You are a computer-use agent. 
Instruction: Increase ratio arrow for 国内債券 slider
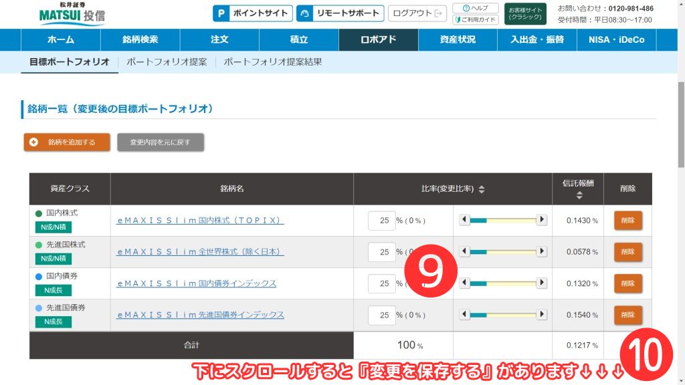pyautogui.click(x=542, y=283)
